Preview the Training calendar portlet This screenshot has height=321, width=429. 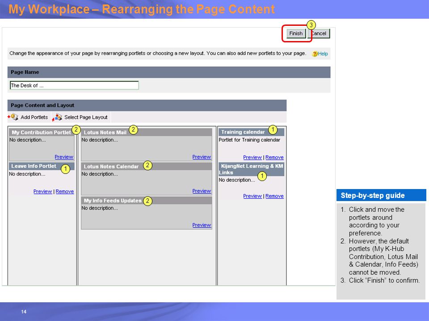(252, 157)
